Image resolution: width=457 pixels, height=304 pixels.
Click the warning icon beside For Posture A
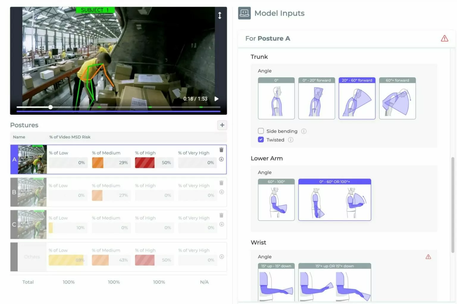tap(444, 39)
